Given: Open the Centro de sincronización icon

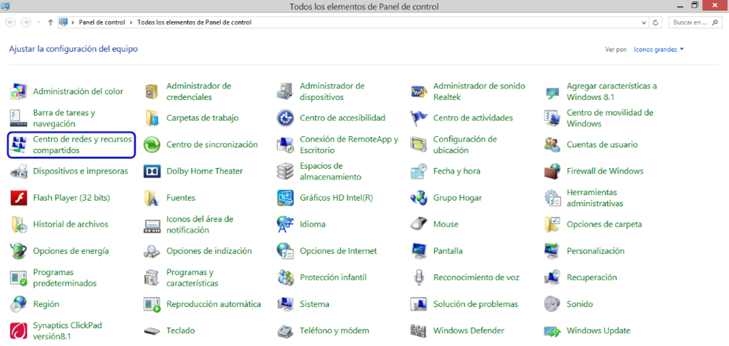Looking at the screenshot, I should pos(151,145).
